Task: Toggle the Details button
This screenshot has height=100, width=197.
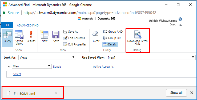Action: point(110,44)
